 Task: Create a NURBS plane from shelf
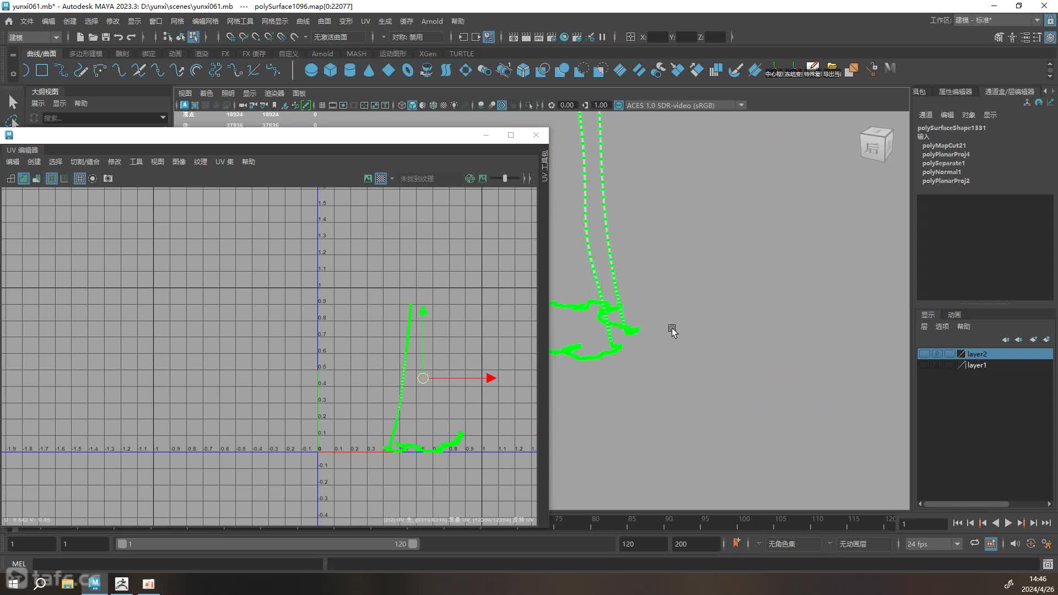(x=388, y=70)
